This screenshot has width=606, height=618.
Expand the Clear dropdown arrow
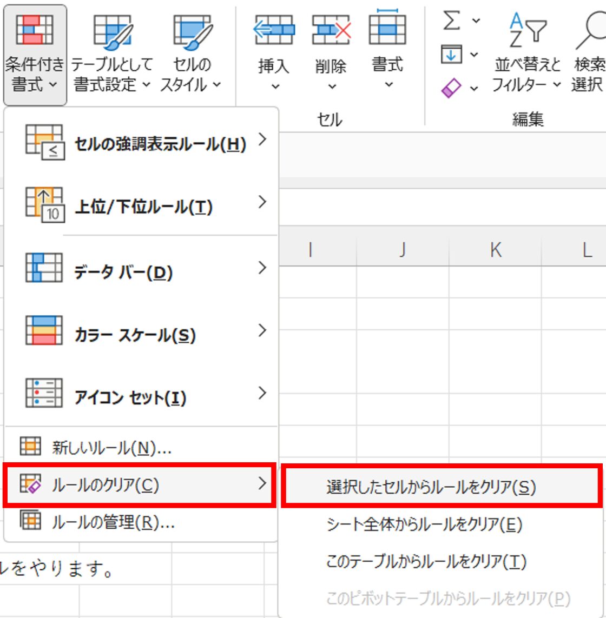pos(474,88)
